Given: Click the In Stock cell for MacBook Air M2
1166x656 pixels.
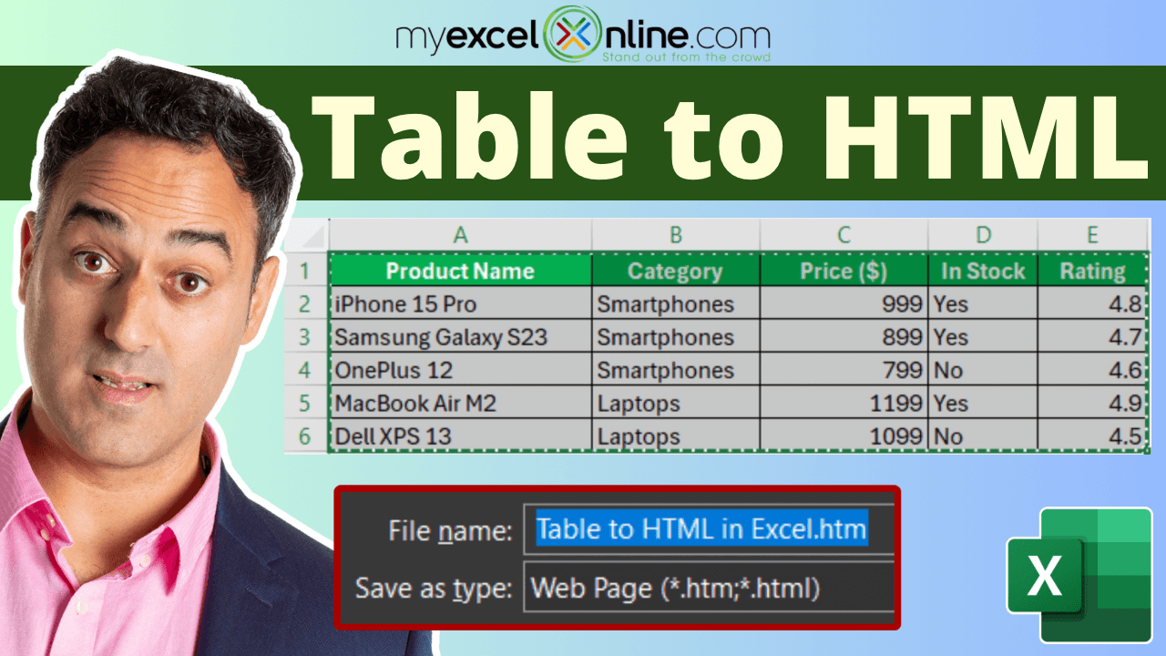Looking at the screenshot, I should tap(983, 403).
